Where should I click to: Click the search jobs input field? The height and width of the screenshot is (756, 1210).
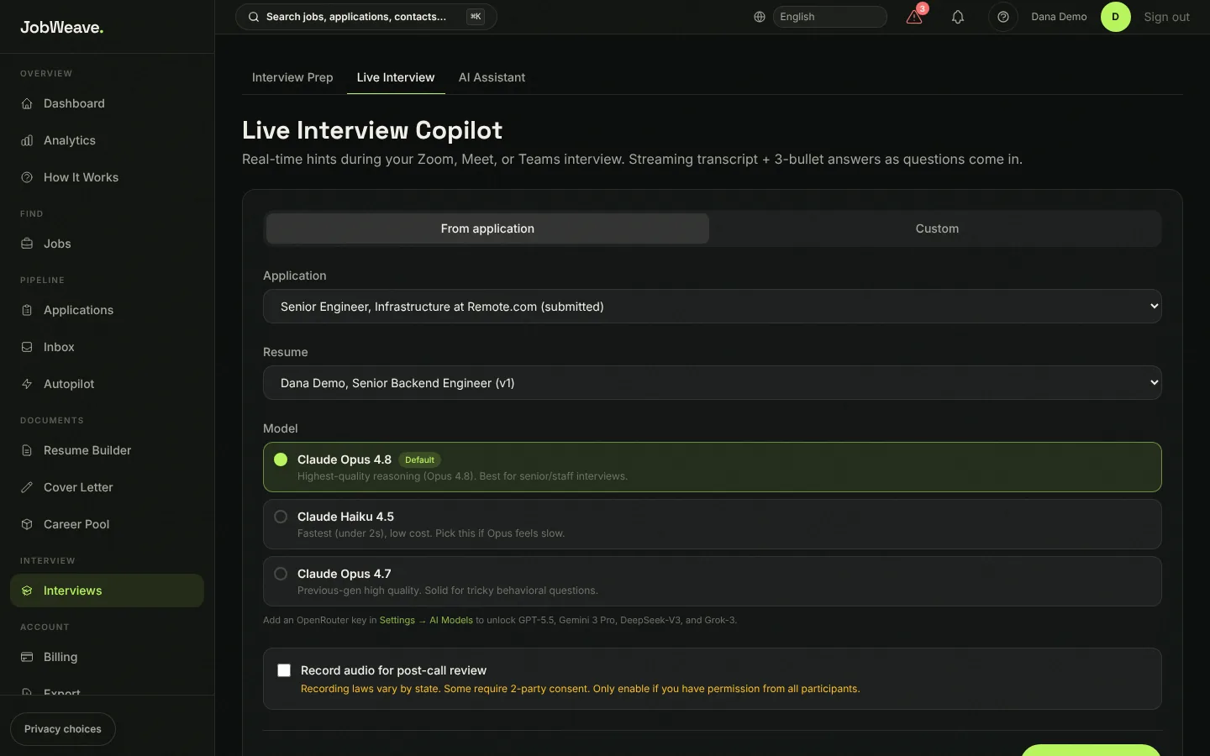click(x=366, y=17)
